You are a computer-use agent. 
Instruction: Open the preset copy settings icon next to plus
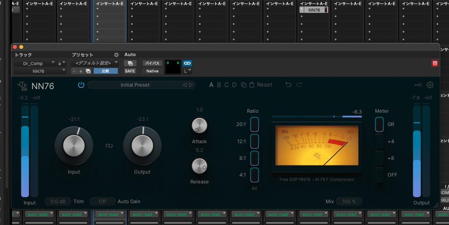[88, 71]
